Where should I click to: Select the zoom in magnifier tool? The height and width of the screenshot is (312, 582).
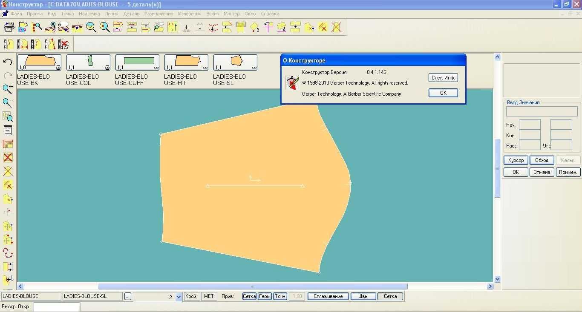pos(8,89)
